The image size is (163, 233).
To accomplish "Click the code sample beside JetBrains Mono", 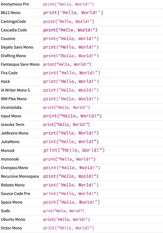I will click(x=71, y=133).
